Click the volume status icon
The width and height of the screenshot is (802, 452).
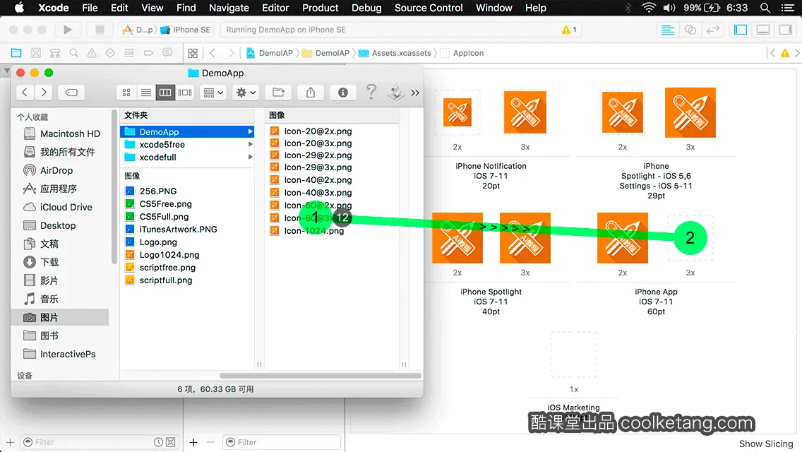669,8
